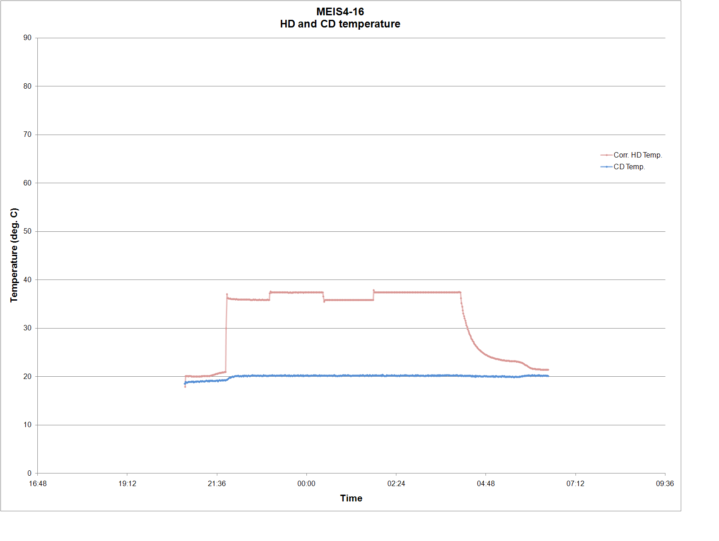This screenshot has height=541, width=719.
Task: Click the 50 label on the temperature axis
Action: click(x=27, y=231)
